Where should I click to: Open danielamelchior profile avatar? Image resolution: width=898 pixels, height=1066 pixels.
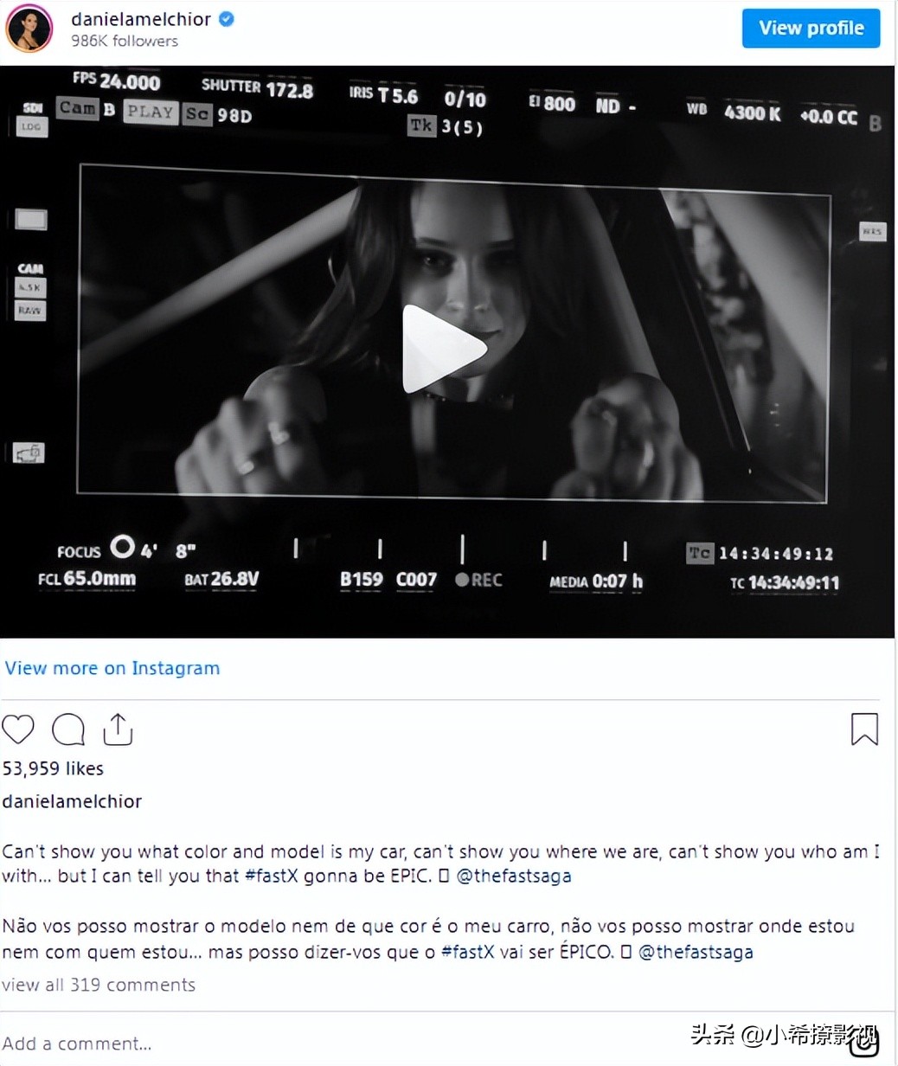click(29, 29)
